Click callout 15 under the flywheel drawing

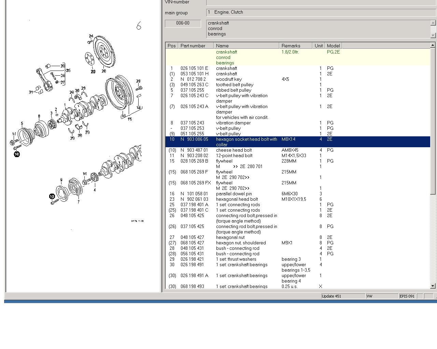click(130, 119)
